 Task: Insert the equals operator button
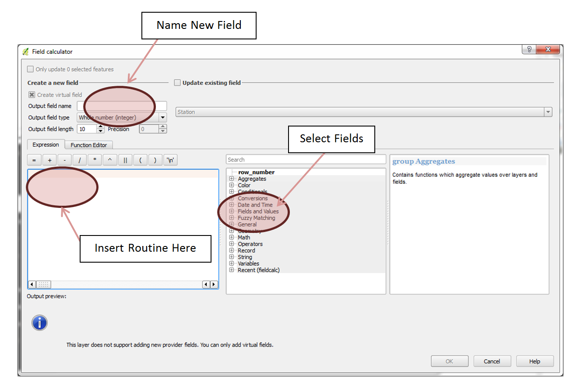pos(34,160)
